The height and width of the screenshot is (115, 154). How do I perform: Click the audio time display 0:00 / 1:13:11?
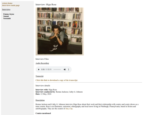coord(46,70)
